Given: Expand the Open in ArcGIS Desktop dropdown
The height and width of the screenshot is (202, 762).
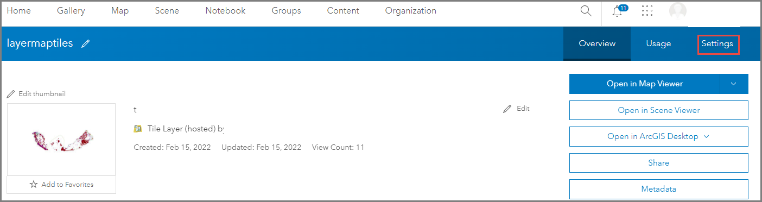Looking at the screenshot, I should click(706, 136).
